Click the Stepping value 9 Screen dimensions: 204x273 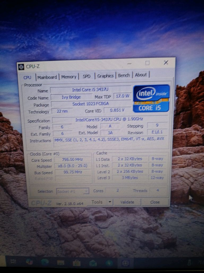157,125
